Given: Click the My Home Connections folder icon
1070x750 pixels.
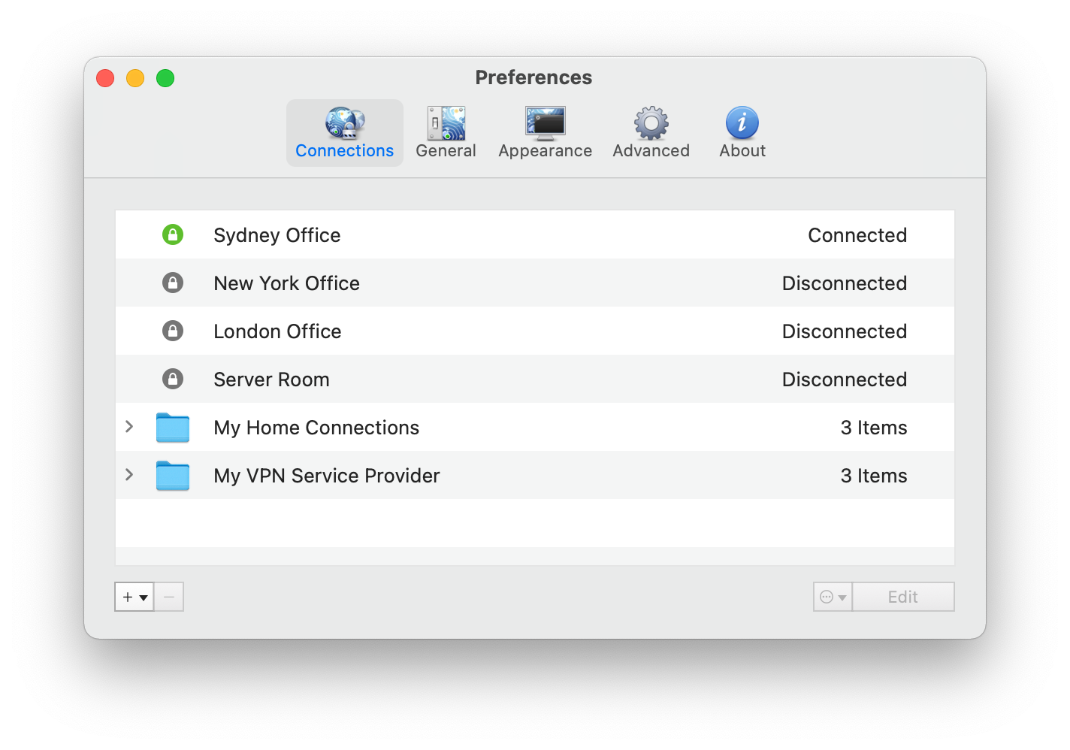Looking at the screenshot, I should [x=173, y=428].
